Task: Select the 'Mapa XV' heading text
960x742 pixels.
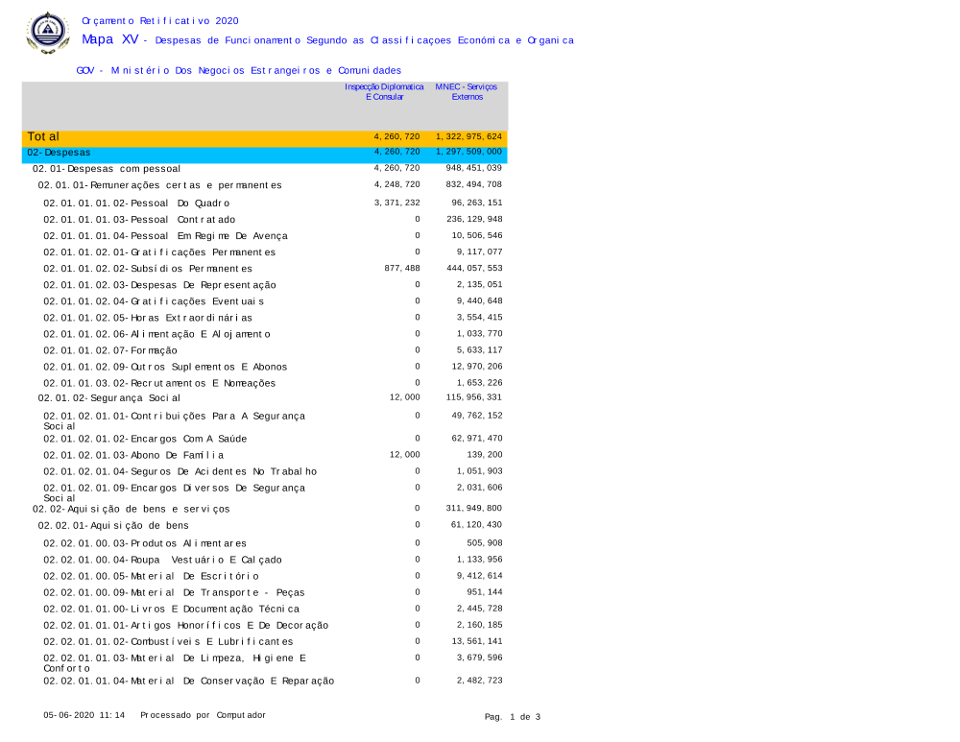Action: tap(110, 39)
